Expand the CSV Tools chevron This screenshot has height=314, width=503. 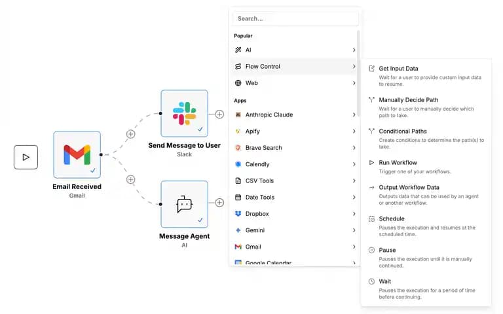coord(354,181)
